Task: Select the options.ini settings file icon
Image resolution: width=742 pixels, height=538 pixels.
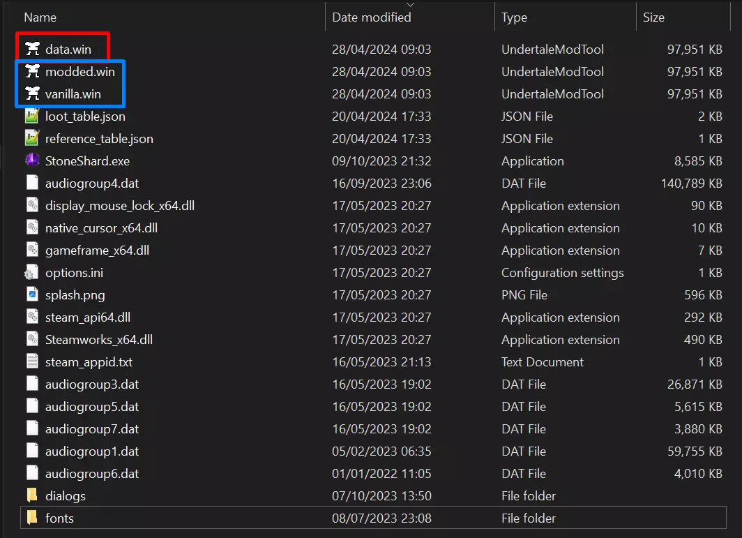Action: pyautogui.click(x=32, y=272)
